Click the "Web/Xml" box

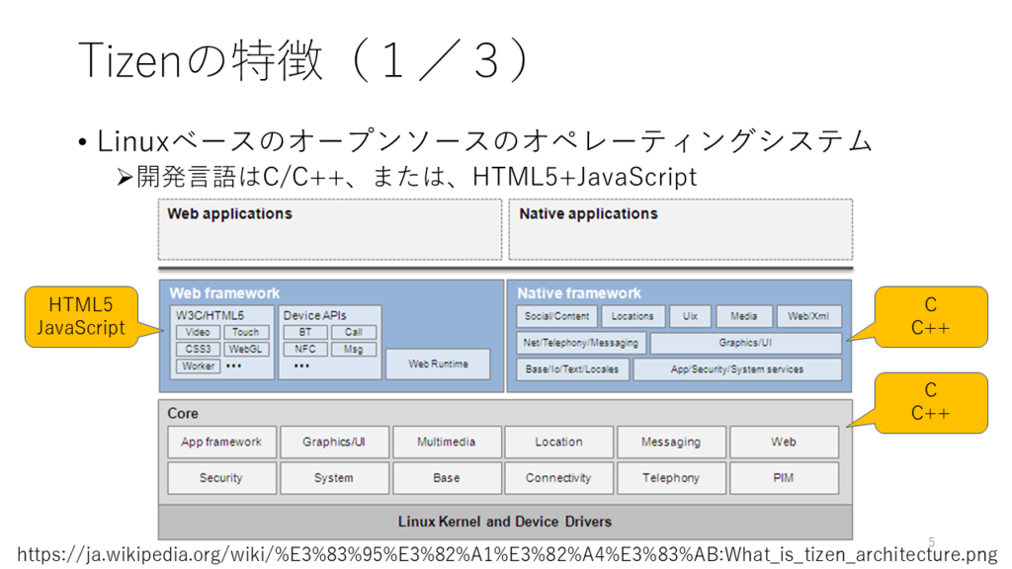[x=808, y=316]
